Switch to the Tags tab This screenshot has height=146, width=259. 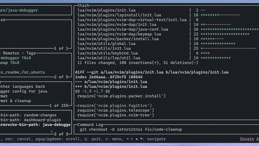(31, 53)
